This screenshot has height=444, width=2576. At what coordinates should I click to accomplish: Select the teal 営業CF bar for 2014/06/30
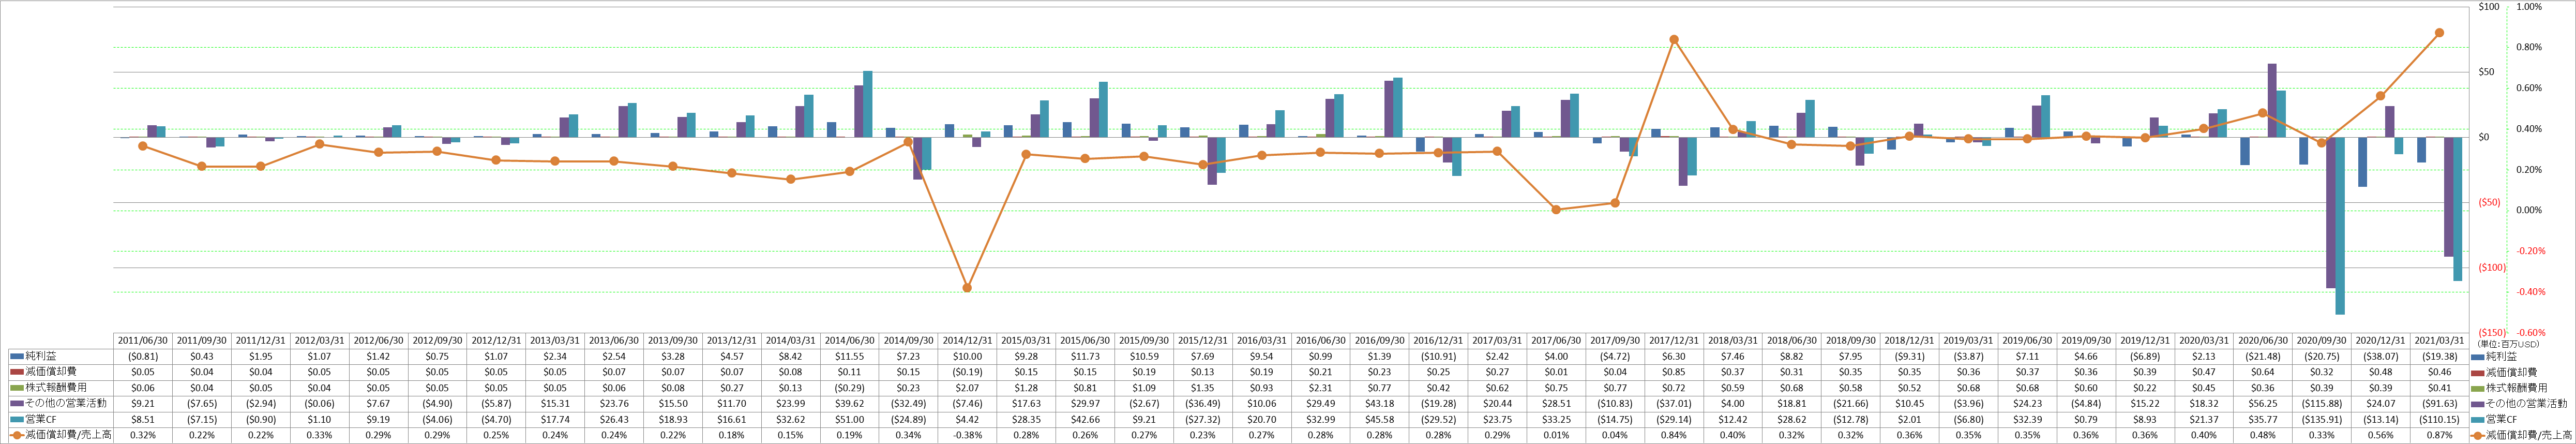coord(868,104)
